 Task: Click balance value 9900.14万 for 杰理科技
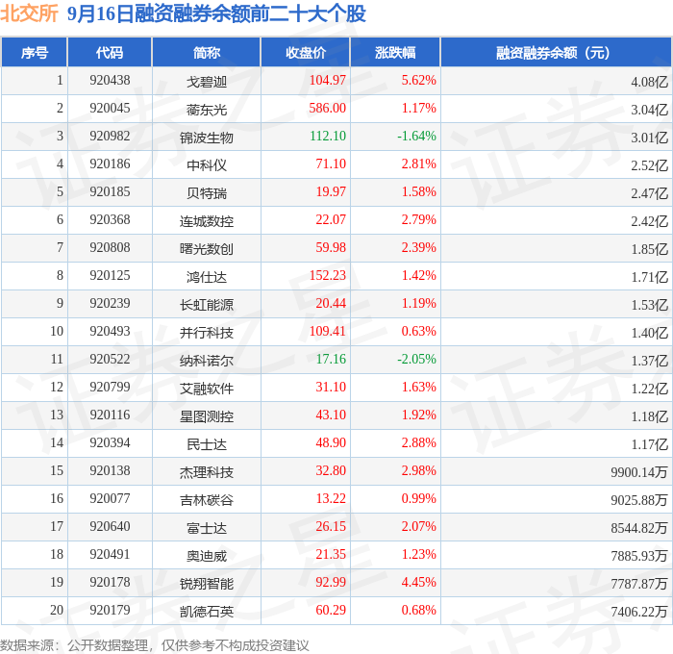639,472
